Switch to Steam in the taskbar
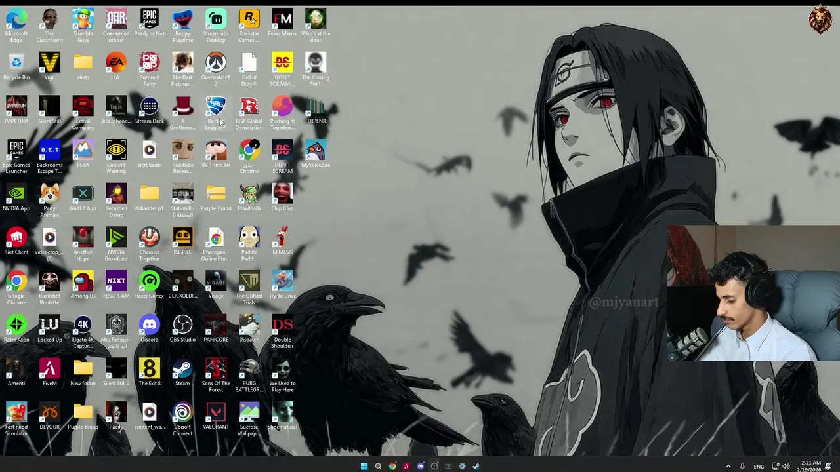The image size is (840, 472). click(x=476, y=466)
